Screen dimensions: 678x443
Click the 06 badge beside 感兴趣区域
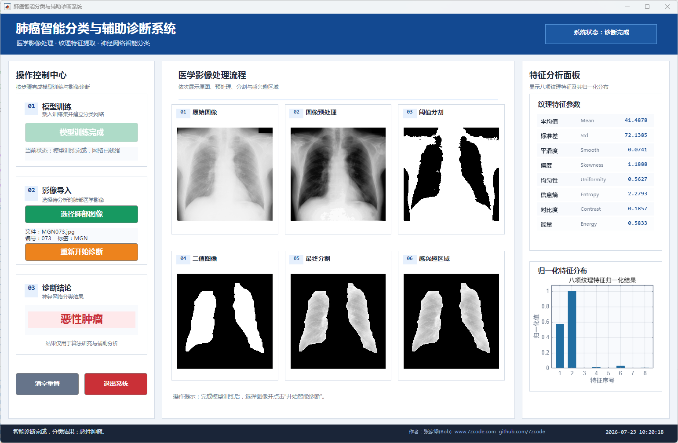coord(410,259)
